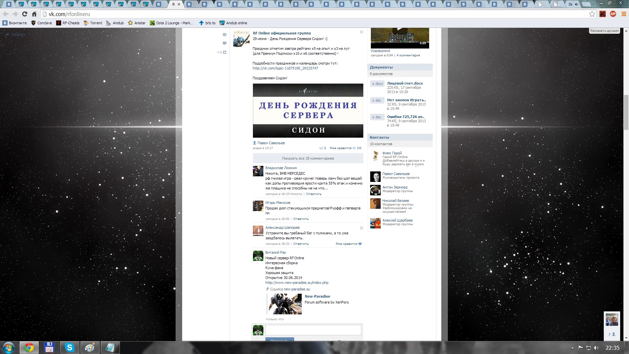
Task: Open RF Online официальная группа link
Action: click(282, 33)
